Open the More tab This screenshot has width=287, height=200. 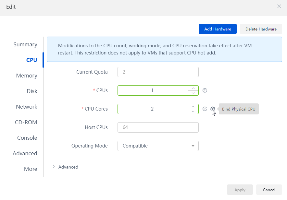pyautogui.click(x=31, y=169)
